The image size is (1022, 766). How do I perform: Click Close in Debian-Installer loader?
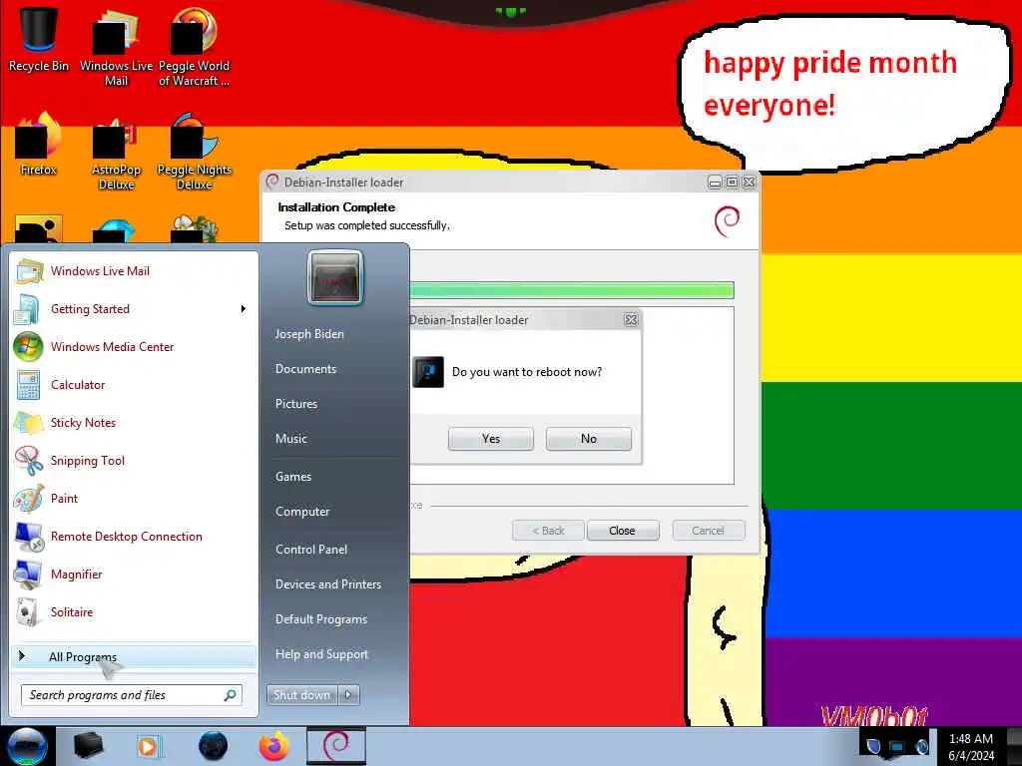click(x=623, y=531)
